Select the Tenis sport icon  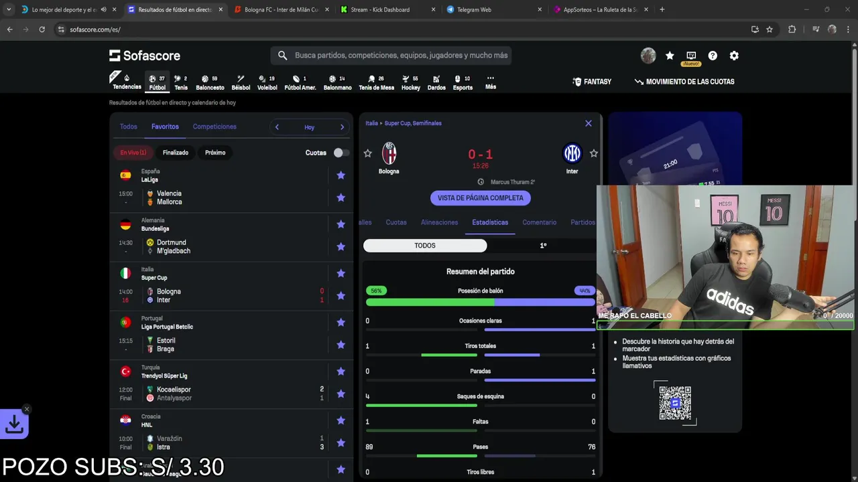click(x=181, y=82)
